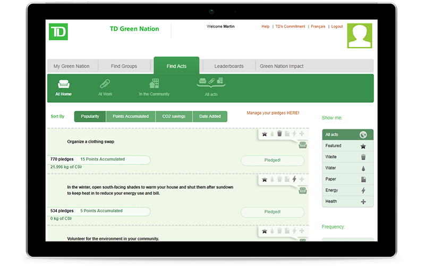The image size is (425, 266).
Task: Switch to the Find Groups tab
Action: pyautogui.click(x=124, y=66)
